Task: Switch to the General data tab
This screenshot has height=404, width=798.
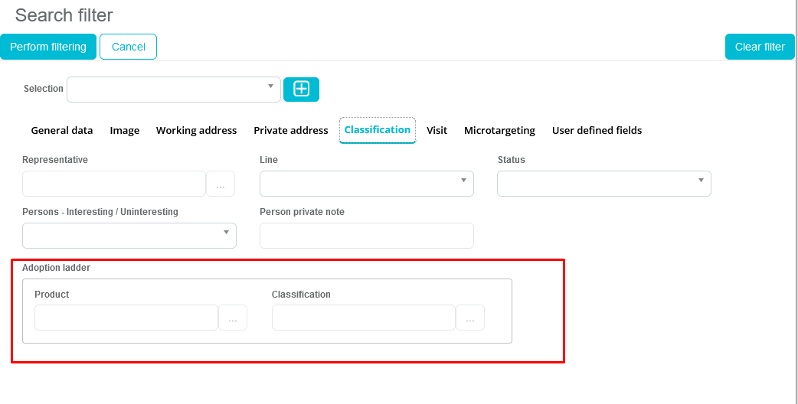Action: (x=62, y=131)
